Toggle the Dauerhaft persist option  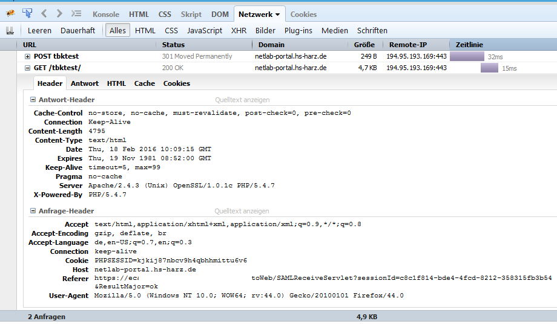77,30
